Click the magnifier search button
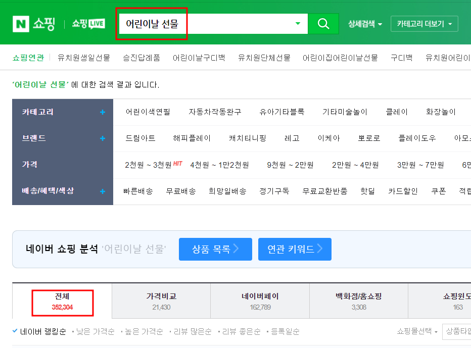The height and width of the screenshot is (348, 471). pos(323,23)
